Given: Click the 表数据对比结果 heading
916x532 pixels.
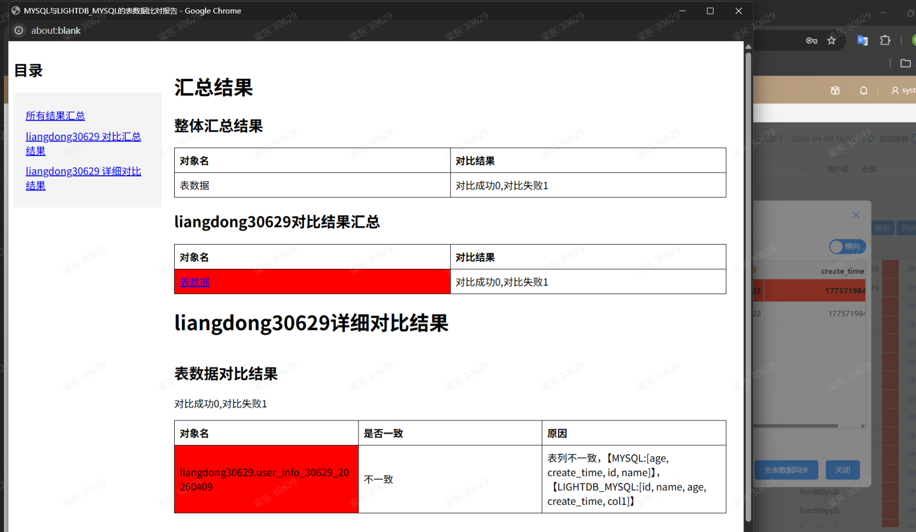Looking at the screenshot, I should [x=226, y=374].
